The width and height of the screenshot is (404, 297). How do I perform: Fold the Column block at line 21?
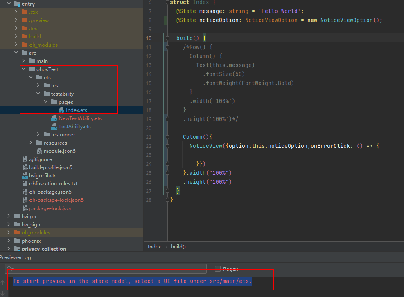167,137
